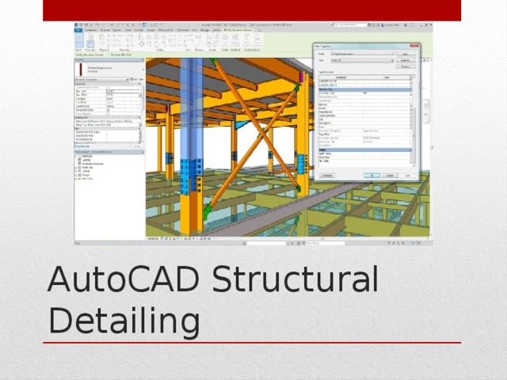Click the search field in title bar
Screen dimensions: 507x380
click(x=350, y=25)
